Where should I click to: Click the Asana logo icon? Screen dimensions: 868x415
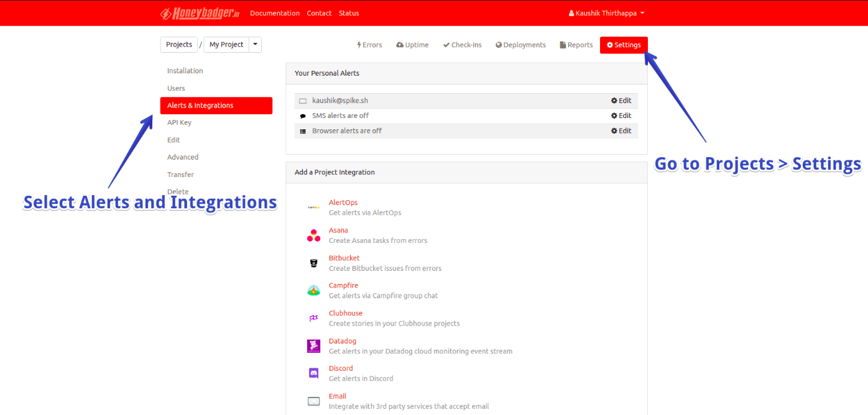coord(313,235)
